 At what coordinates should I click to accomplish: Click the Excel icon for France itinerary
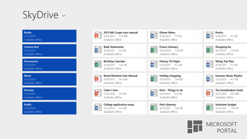(154, 50)
